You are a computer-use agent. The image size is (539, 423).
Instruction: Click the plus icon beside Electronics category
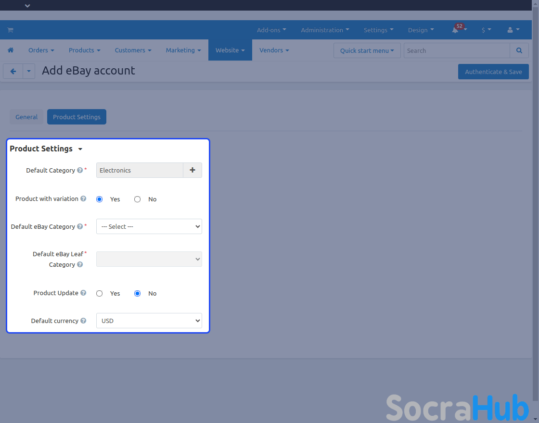192,170
